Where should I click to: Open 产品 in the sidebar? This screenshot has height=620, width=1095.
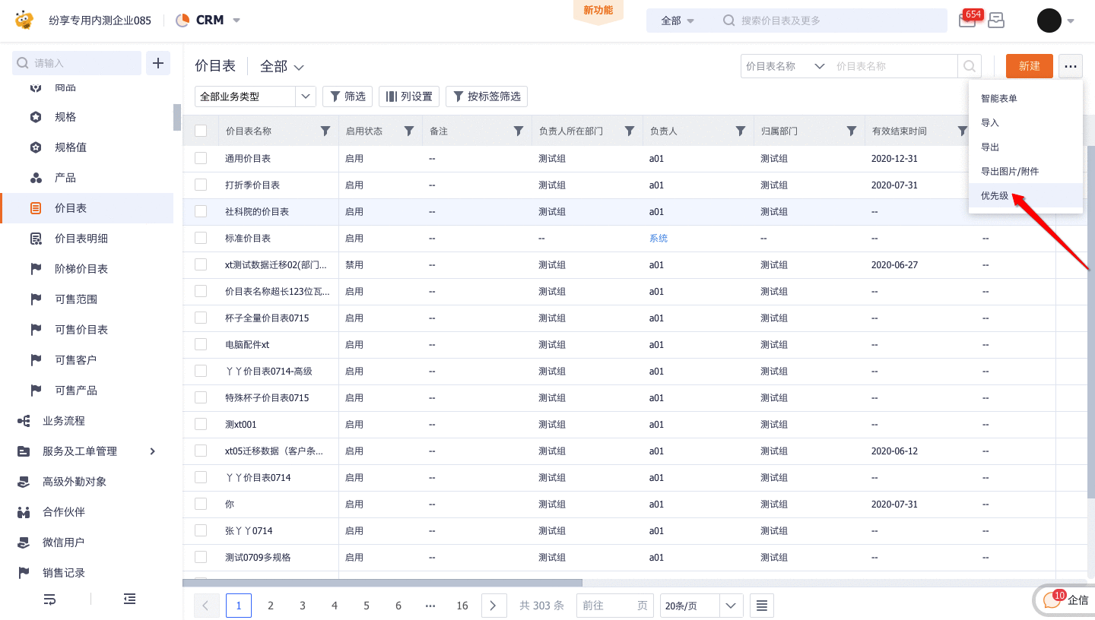click(65, 178)
